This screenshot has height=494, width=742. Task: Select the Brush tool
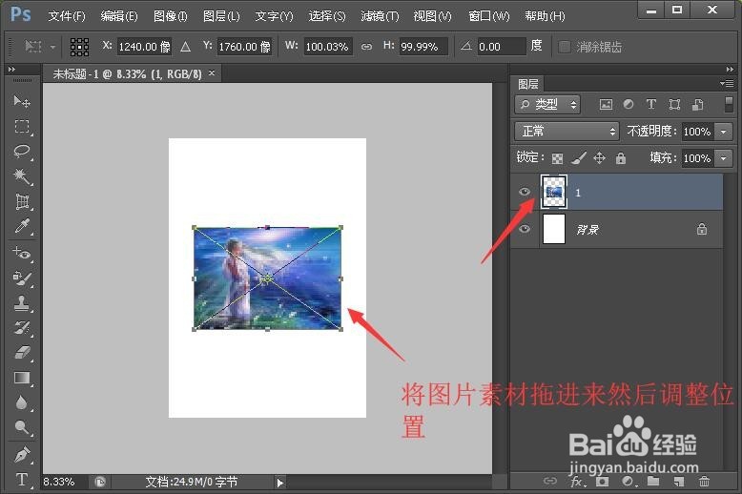pos(22,278)
